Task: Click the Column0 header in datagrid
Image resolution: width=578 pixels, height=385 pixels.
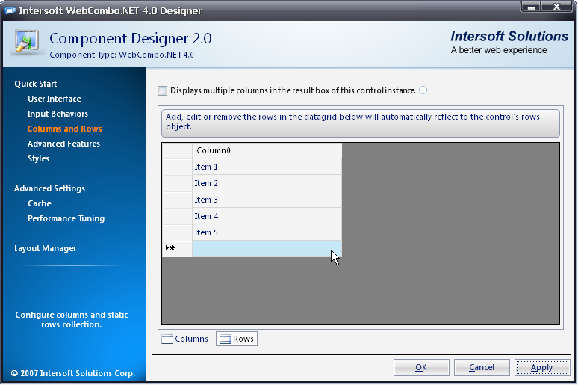Action: tap(267, 150)
